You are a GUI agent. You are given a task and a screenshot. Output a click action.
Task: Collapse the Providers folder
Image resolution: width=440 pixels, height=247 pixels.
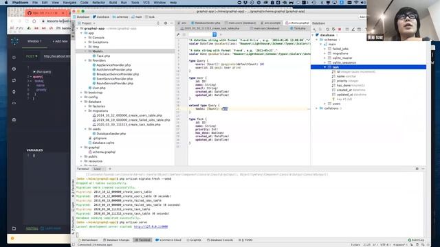[x=85, y=60]
